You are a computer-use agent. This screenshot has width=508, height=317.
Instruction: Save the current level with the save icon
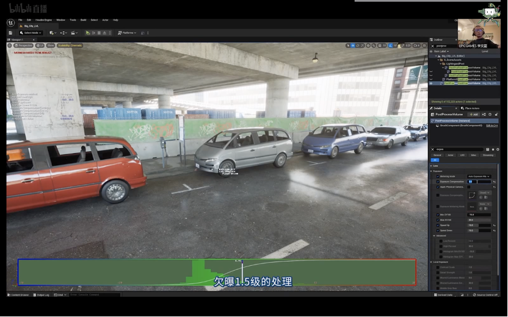(10, 33)
